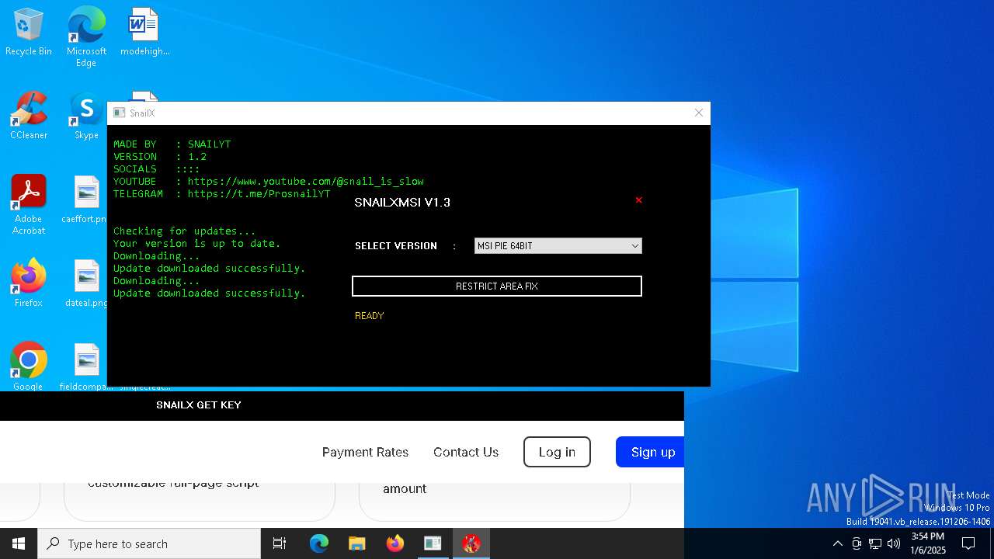Screen dimensions: 994x559
Task: Open Skype desktop shortcut
Action: pos(86,116)
